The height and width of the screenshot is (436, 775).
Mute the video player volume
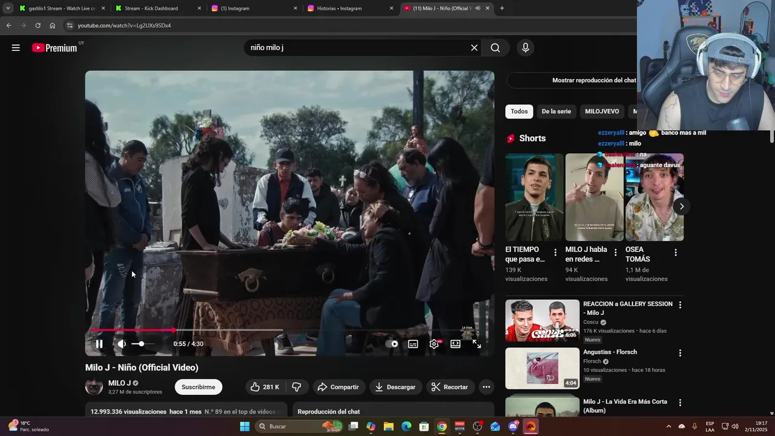(122, 344)
